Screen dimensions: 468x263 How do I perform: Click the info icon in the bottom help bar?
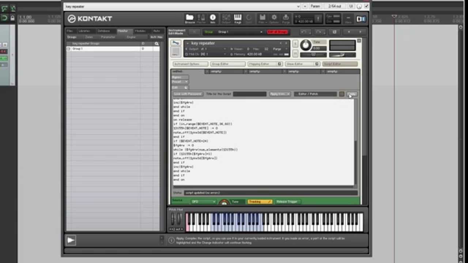click(171, 240)
